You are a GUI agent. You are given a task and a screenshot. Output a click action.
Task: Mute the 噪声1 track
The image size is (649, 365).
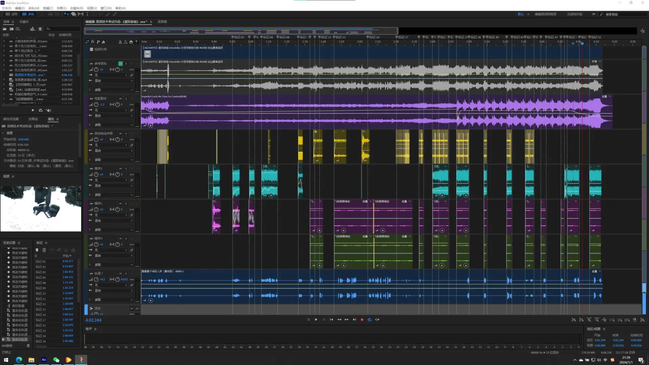120,169
